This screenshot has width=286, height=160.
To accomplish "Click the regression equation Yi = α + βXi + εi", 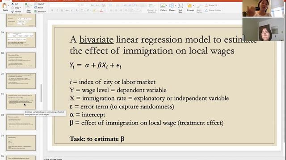I will point(95,65).
